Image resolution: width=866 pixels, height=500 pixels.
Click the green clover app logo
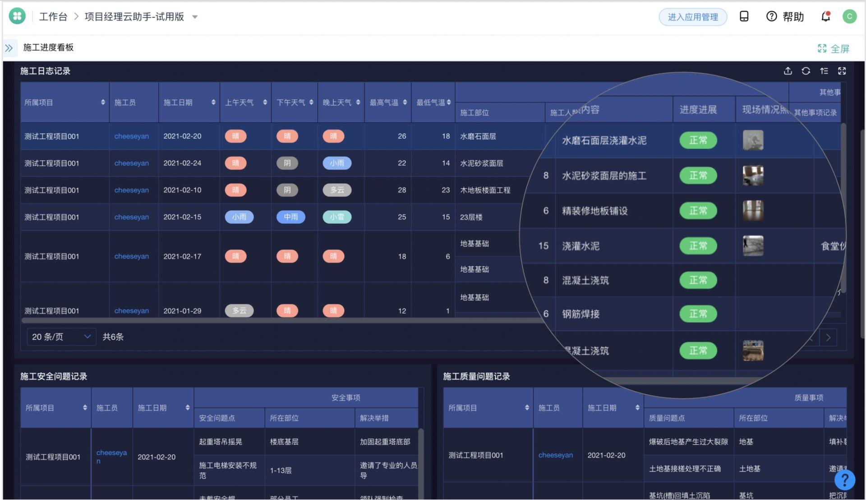pyautogui.click(x=17, y=17)
